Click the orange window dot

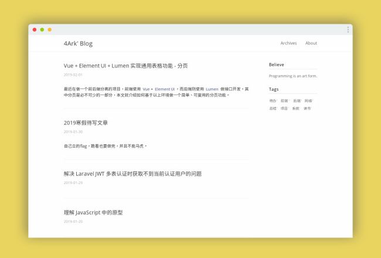pyautogui.click(x=50, y=30)
